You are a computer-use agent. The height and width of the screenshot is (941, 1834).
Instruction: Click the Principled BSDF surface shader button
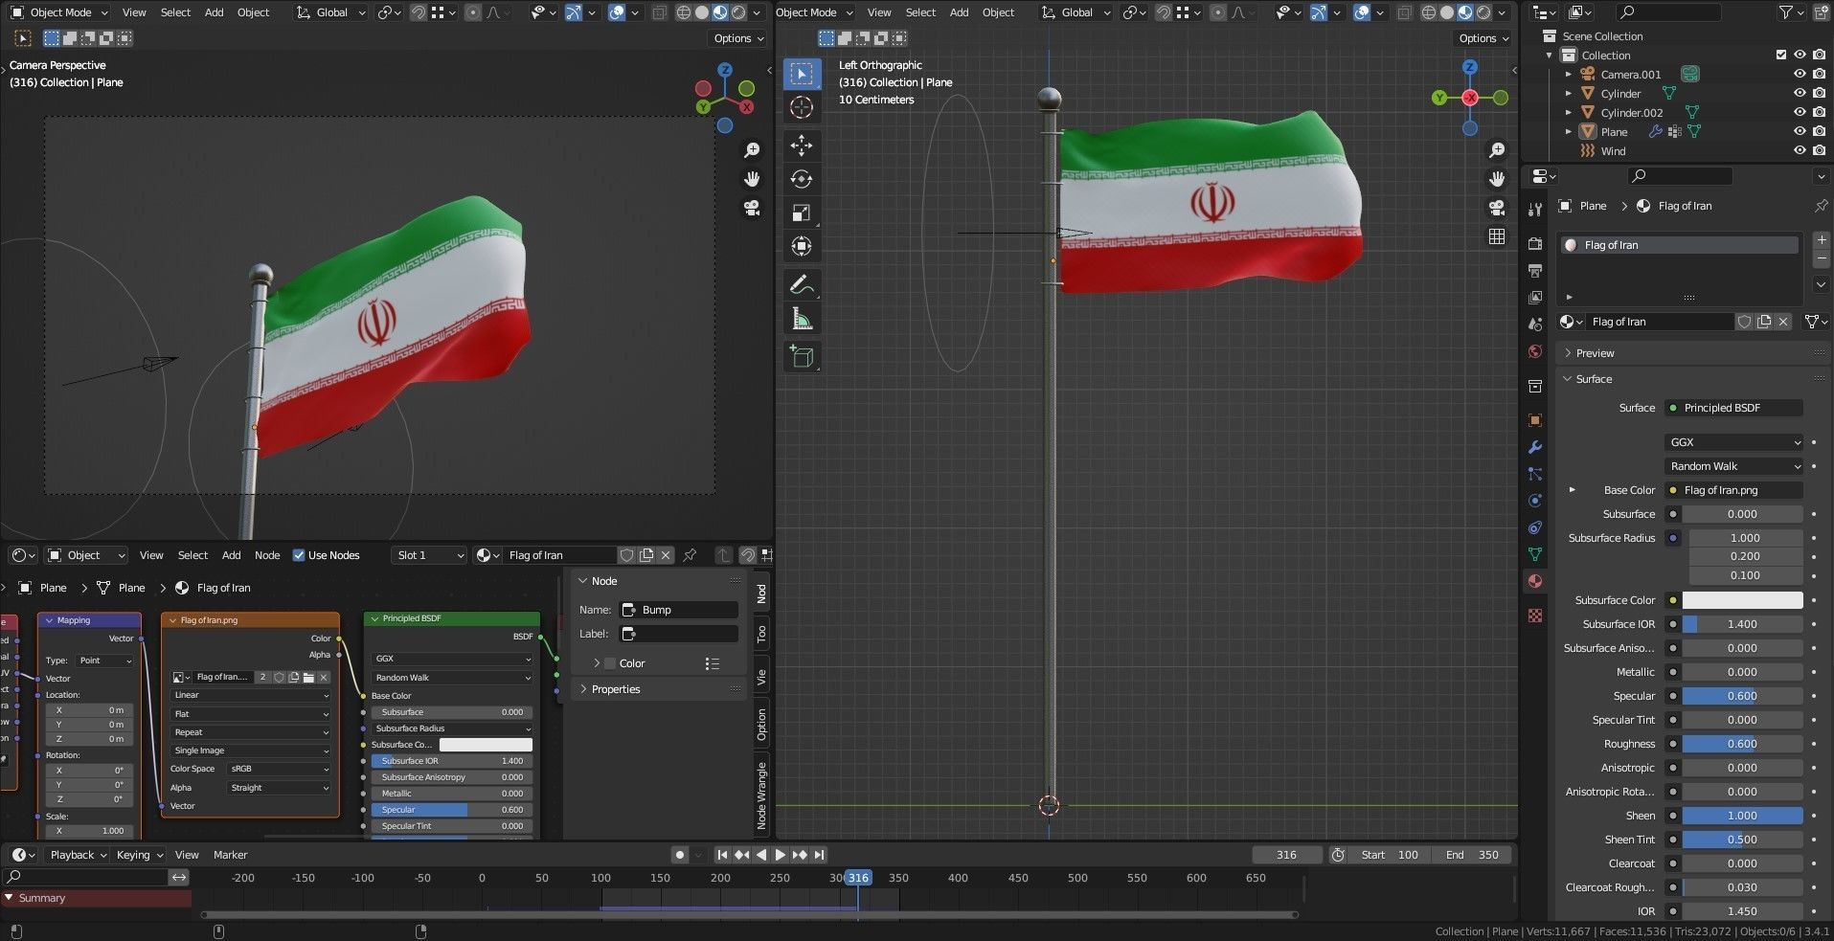coord(1734,408)
